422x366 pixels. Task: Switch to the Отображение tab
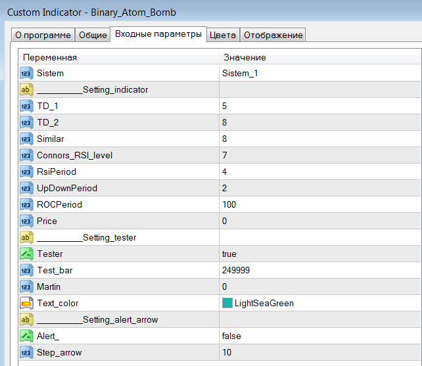273,35
